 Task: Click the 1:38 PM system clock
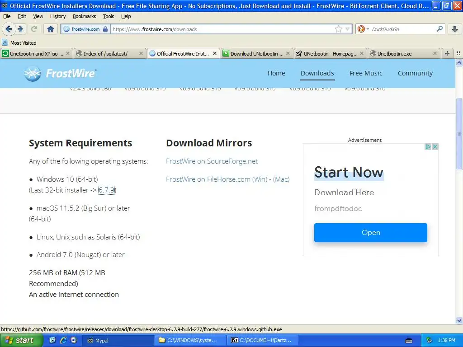coord(446,340)
